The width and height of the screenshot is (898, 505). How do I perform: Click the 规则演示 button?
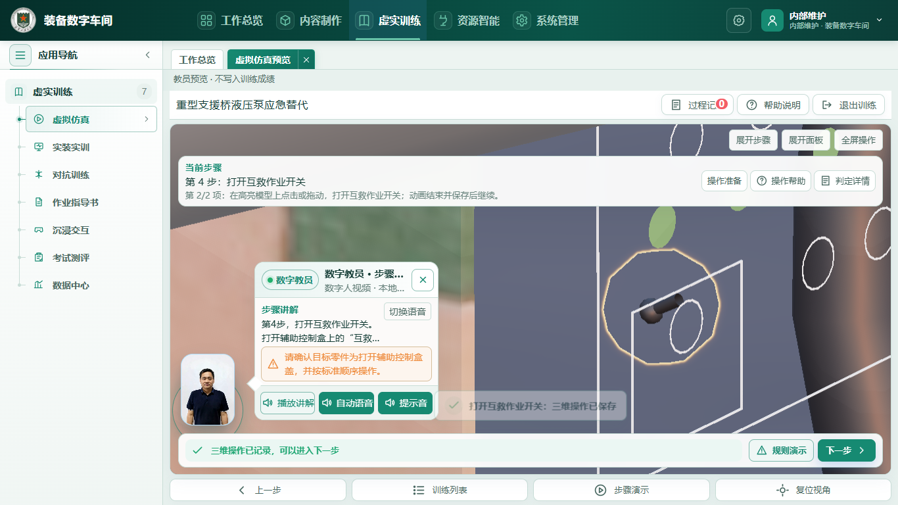(x=781, y=450)
